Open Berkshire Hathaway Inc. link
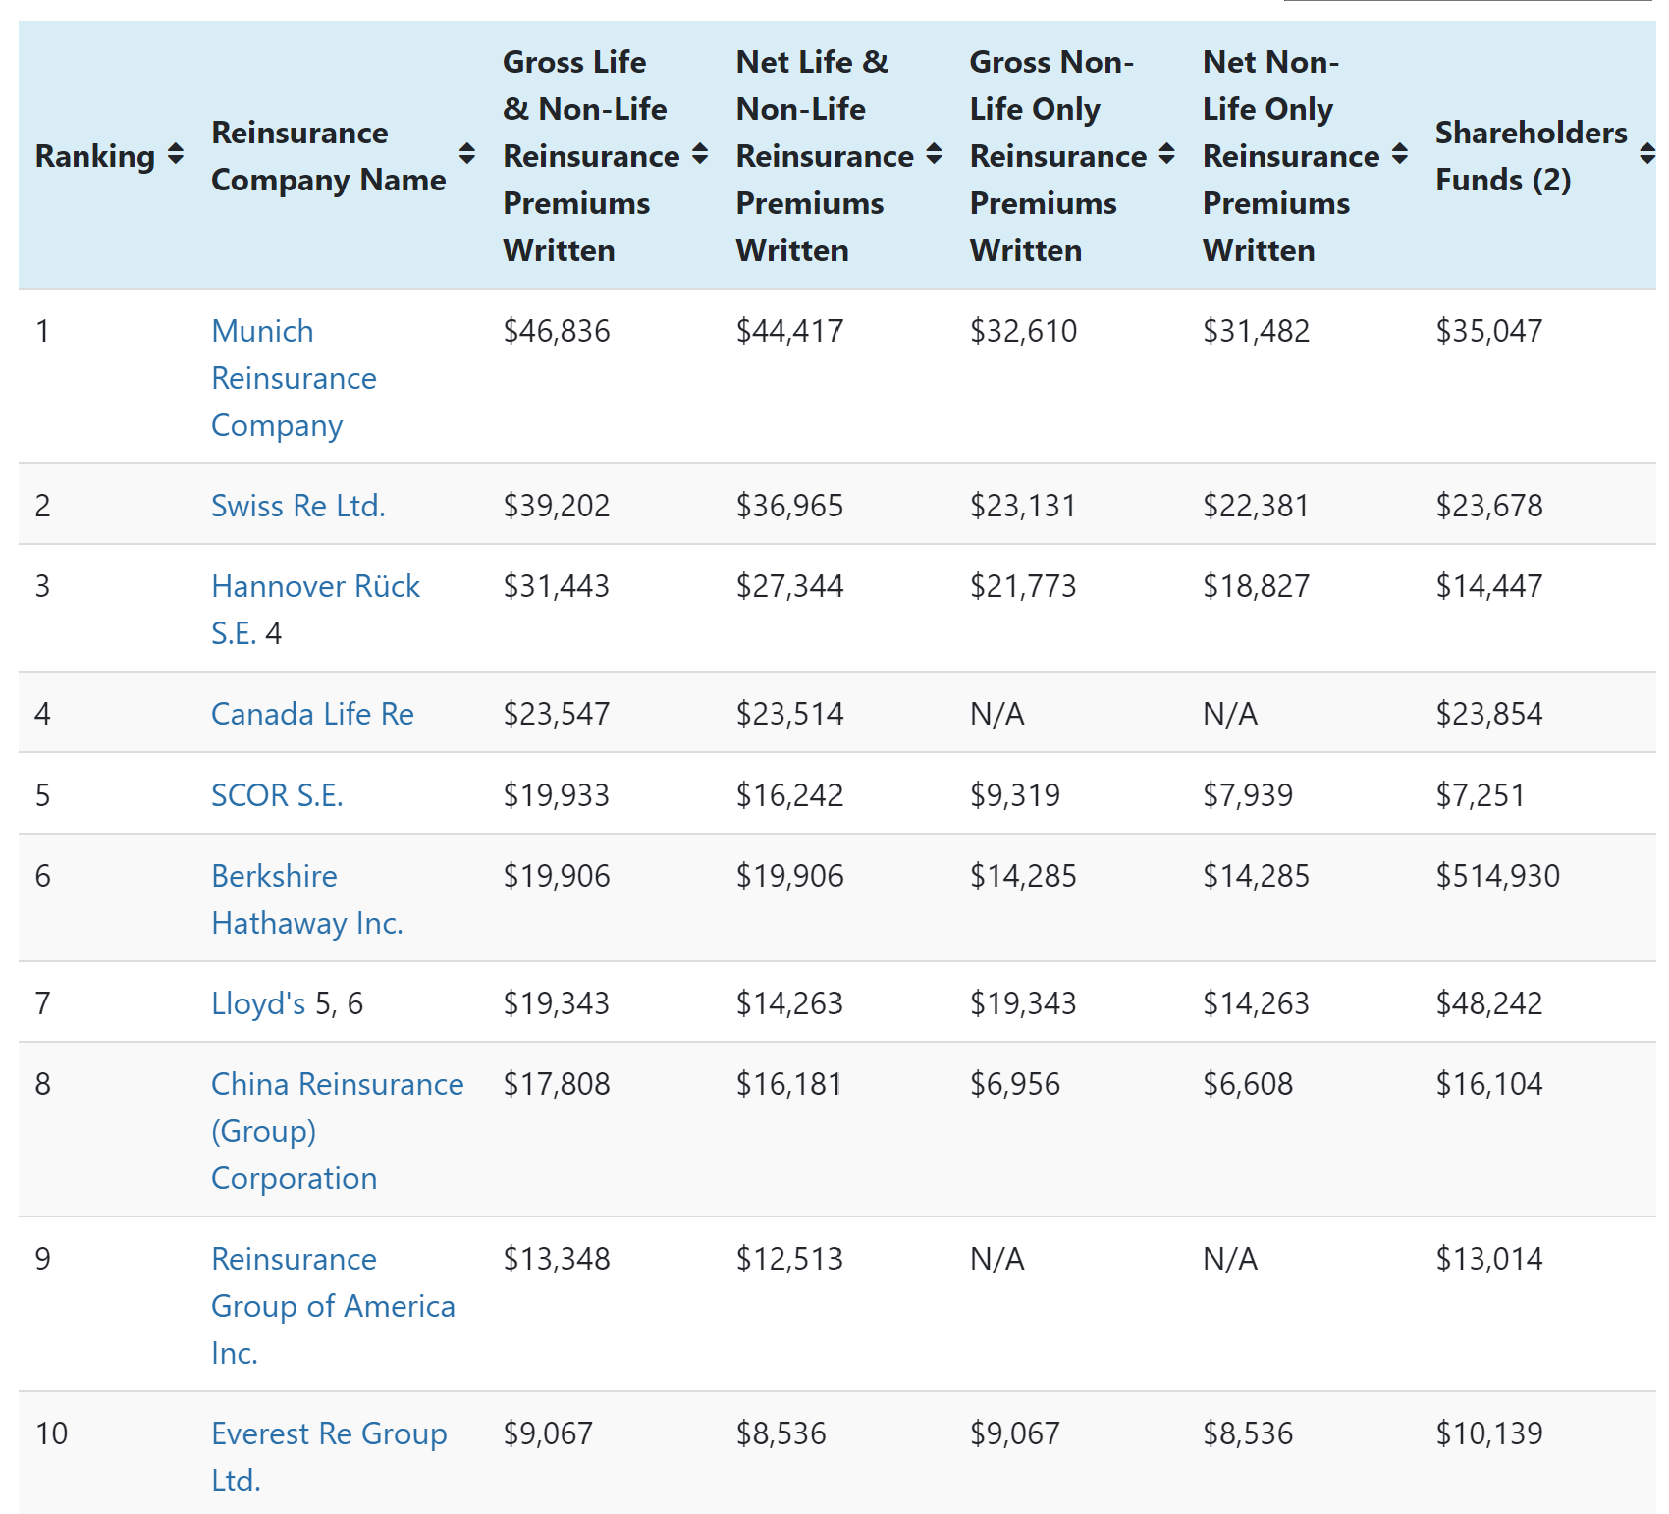Image resolution: width=1669 pixels, height=1514 pixels. (x=307, y=899)
